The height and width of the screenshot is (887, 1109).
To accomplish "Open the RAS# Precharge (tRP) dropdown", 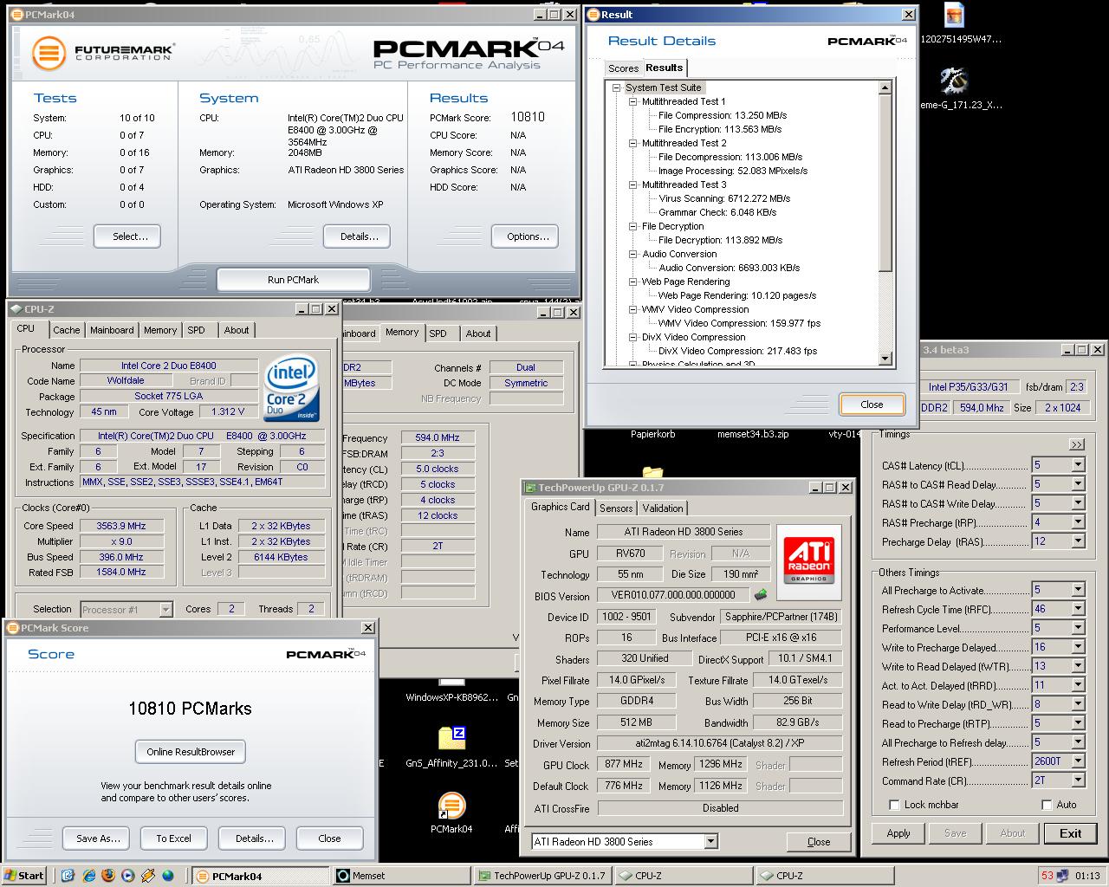I will (1078, 522).
